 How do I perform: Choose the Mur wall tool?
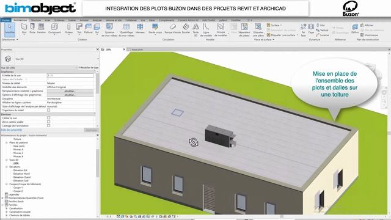coord(24,29)
